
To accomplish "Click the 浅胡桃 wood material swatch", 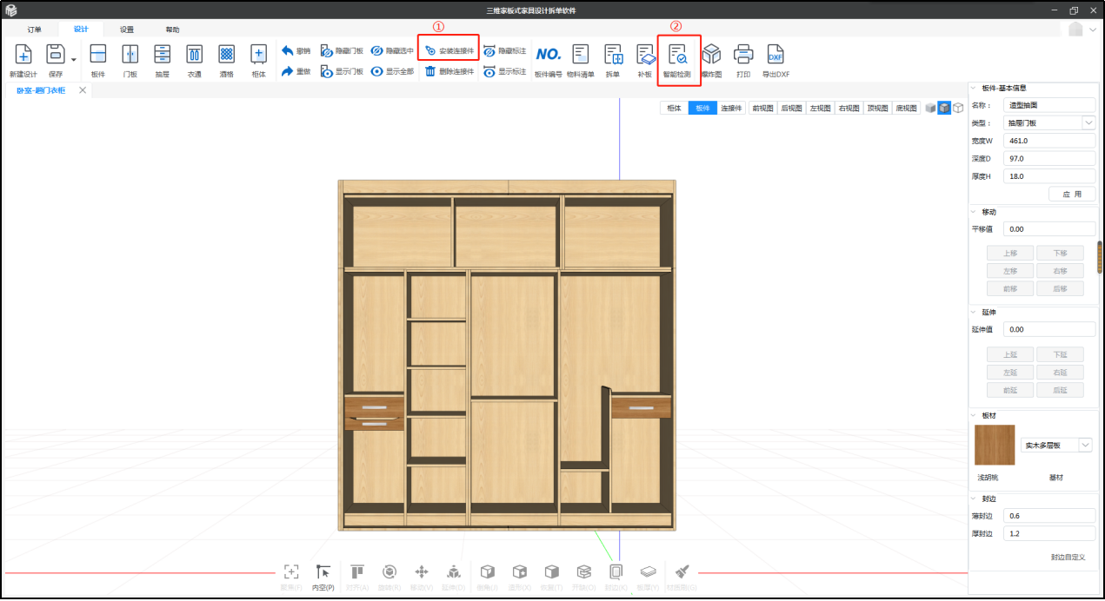I will point(995,446).
